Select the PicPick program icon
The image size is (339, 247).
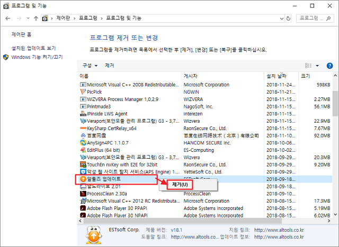83,92
